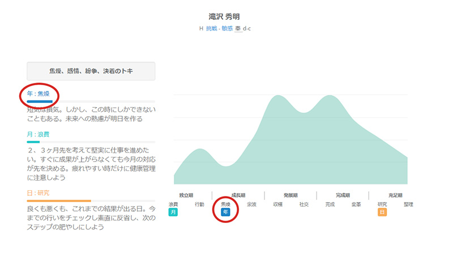Click the 社交 axis label
Viewport: 453px width, 254px height.
(304, 204)
